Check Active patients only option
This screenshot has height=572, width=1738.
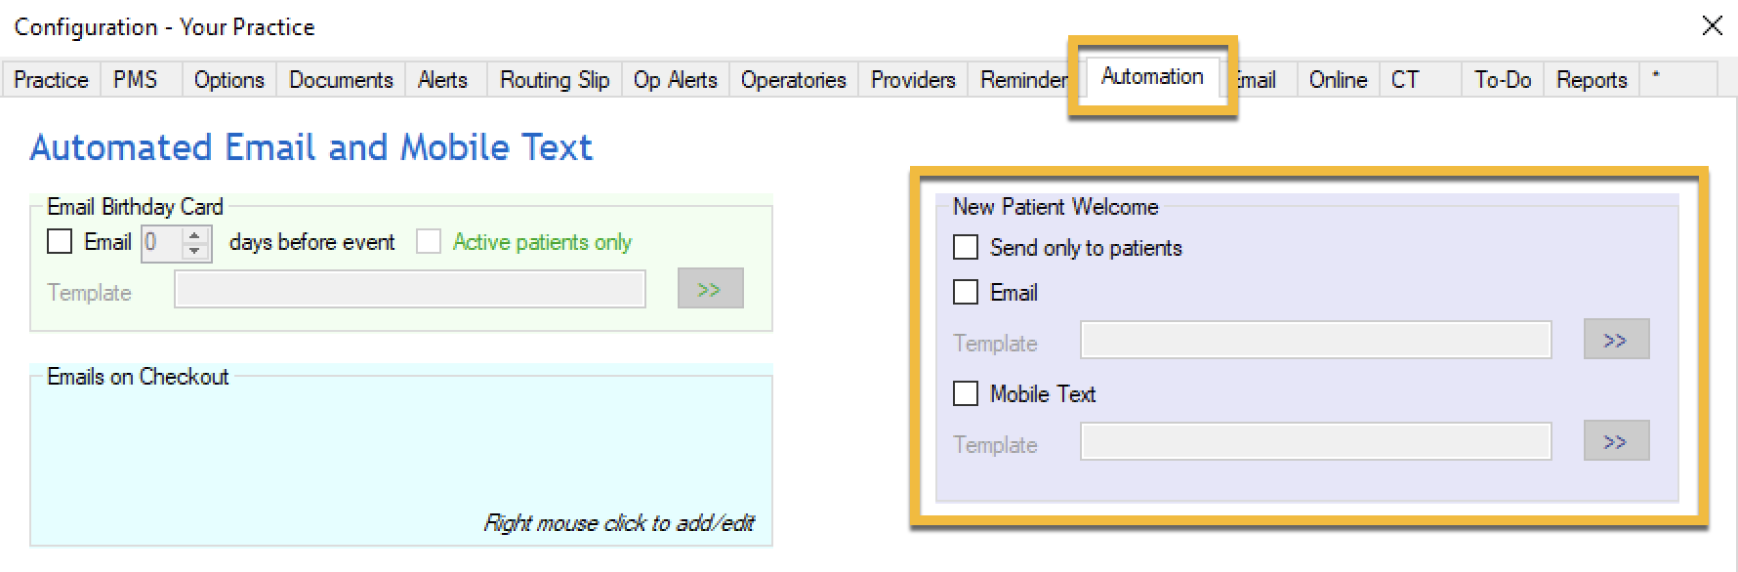click(x=429, y=241)
